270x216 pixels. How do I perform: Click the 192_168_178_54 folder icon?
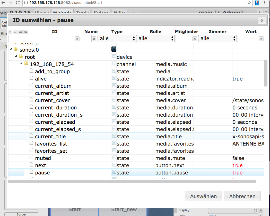point(26,63)
